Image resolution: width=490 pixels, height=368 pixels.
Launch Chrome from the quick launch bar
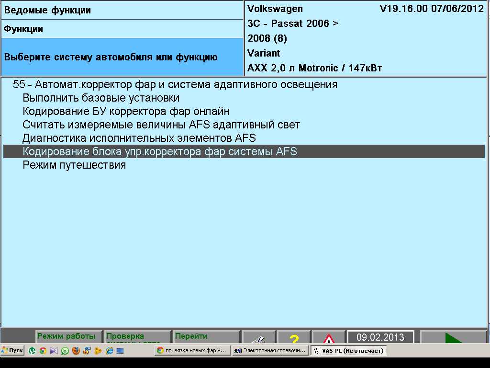pyautogui.click(x=43, y=351)
